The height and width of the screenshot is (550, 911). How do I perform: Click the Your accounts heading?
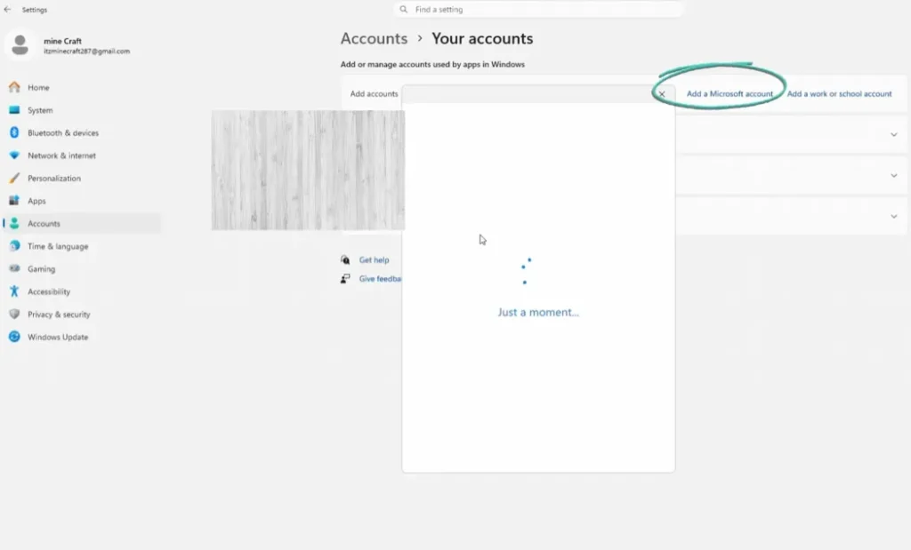pyautogui.click(x=482, y=38)
